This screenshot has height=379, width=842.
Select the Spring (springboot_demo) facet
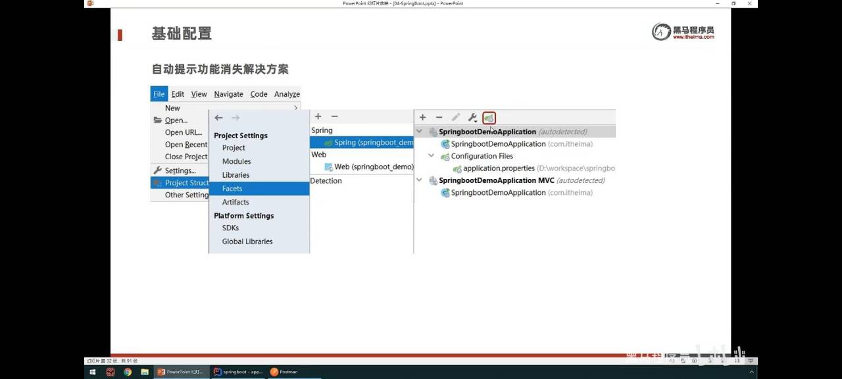pos(362,143)
